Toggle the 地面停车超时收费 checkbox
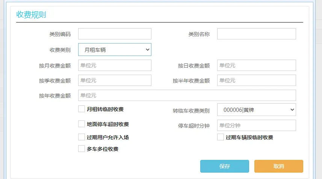The image size is (322, 179). (82, 124)
